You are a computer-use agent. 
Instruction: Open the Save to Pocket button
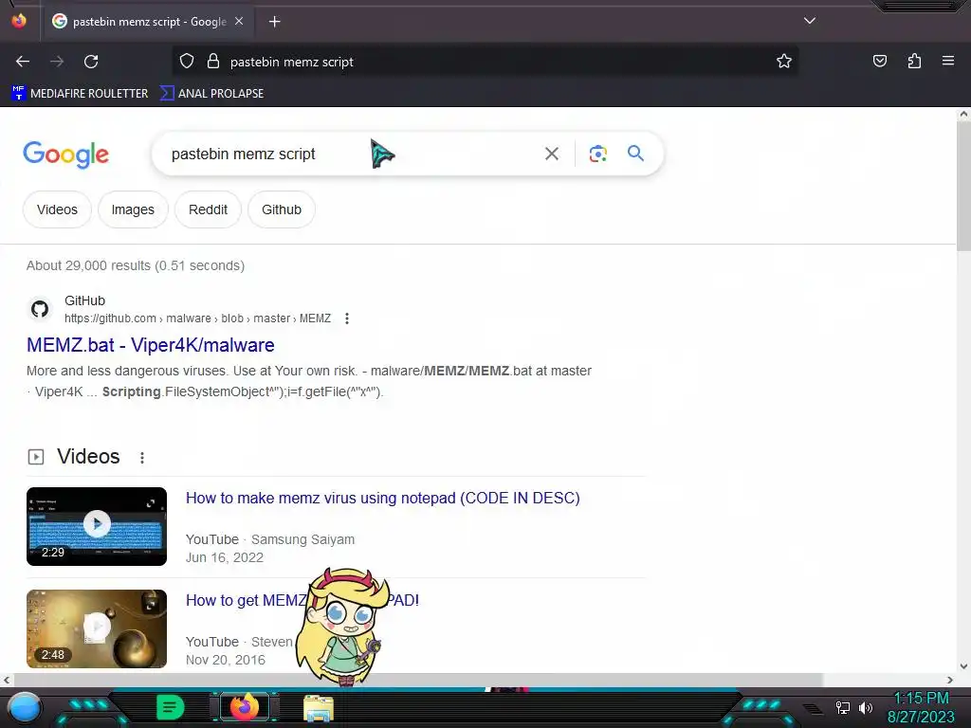coord(879,61)
